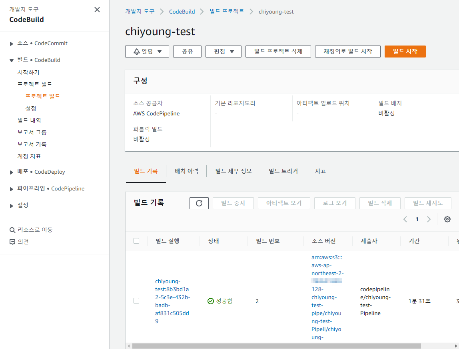459x349 pixels.
Task: Collapse 빌드 • CodeBuild section
Action: [x=12, y=61]
